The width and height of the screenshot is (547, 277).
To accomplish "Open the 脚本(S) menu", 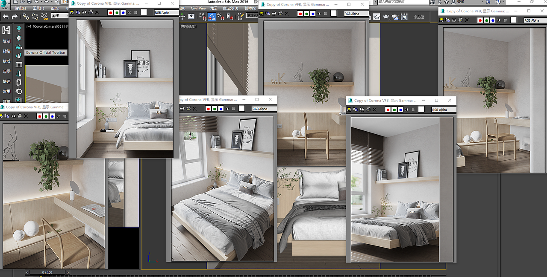I will click(250, 8).
